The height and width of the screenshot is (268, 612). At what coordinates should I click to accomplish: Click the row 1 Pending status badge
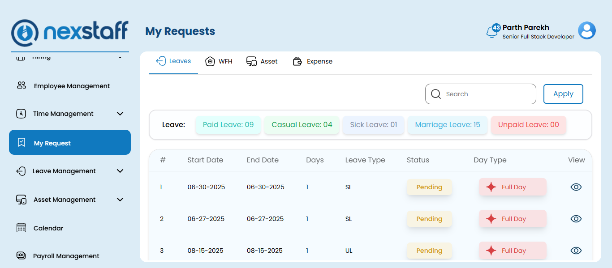tap(429, 187)
